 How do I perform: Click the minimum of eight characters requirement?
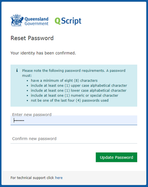click(64, 80)
